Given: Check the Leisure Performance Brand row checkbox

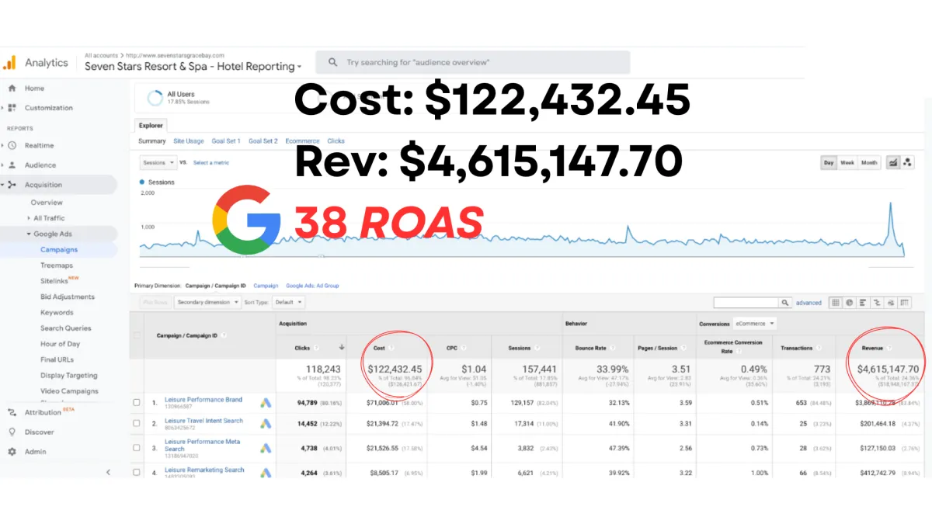Looking at the screenshot, I should 137,402.
